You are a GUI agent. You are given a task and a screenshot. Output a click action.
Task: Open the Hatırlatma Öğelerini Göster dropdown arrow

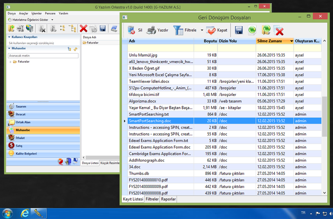(x=52, y=19)
